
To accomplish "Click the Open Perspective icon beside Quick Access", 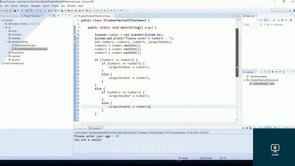I will [x=290, y=11].
